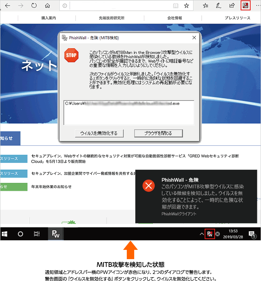The height and width of the screenshot is (281, 261).
Task: Open the browser home icon
Action: pos(47,6)
